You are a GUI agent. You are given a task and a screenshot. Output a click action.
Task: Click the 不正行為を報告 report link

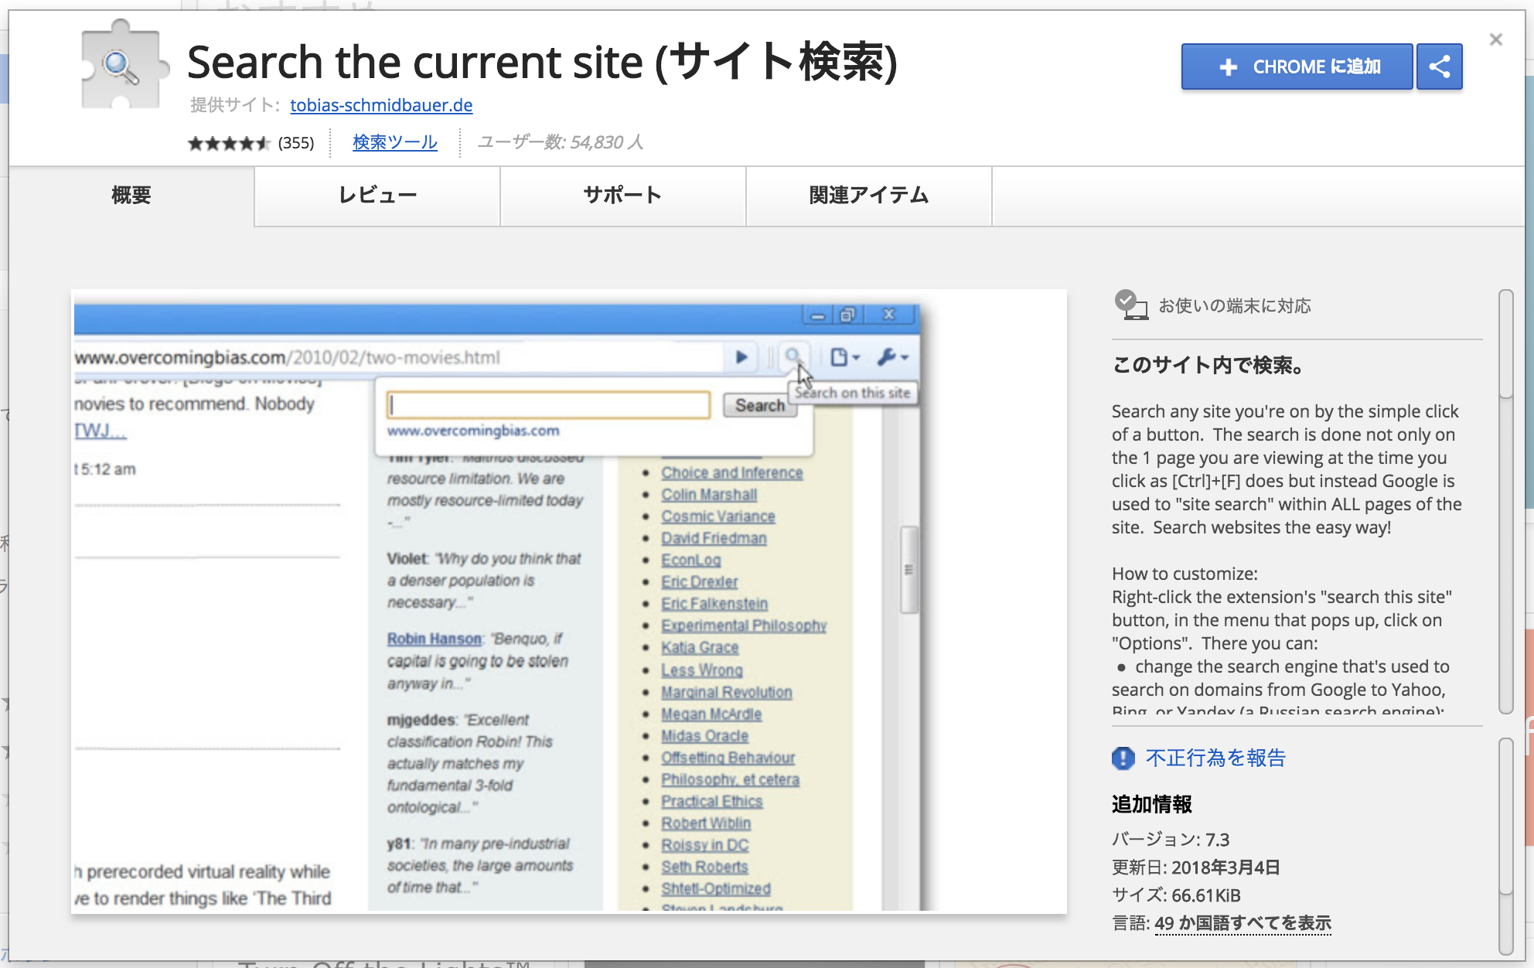1215,758
